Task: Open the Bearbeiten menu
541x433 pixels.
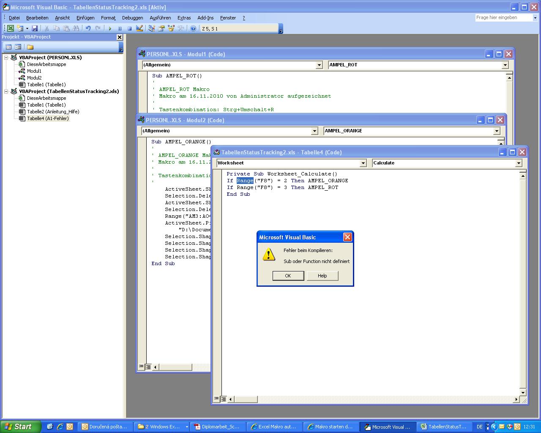Action: (37, 18)
